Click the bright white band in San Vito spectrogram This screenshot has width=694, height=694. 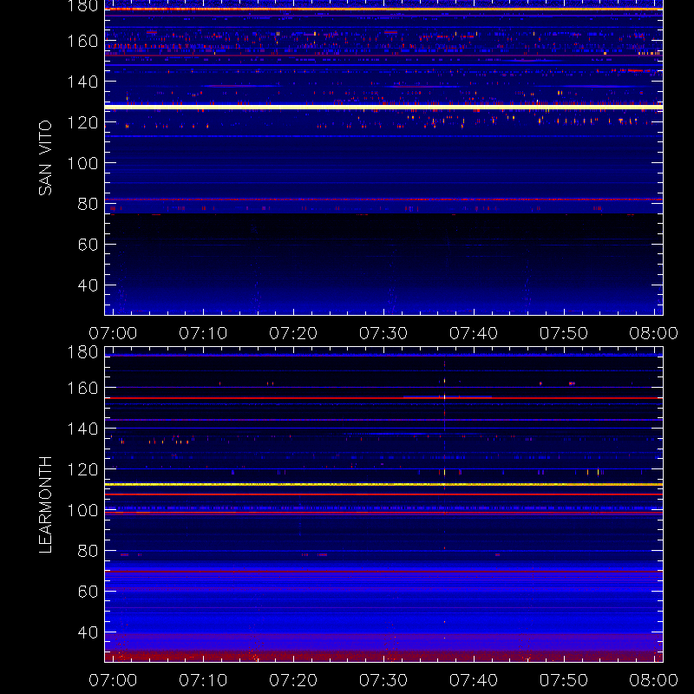point(383,107)
